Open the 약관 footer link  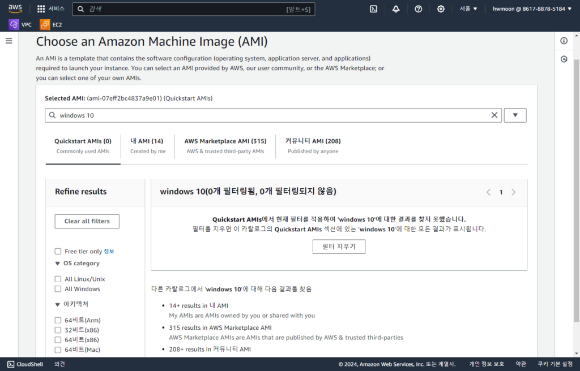click(x=521, y=364)
